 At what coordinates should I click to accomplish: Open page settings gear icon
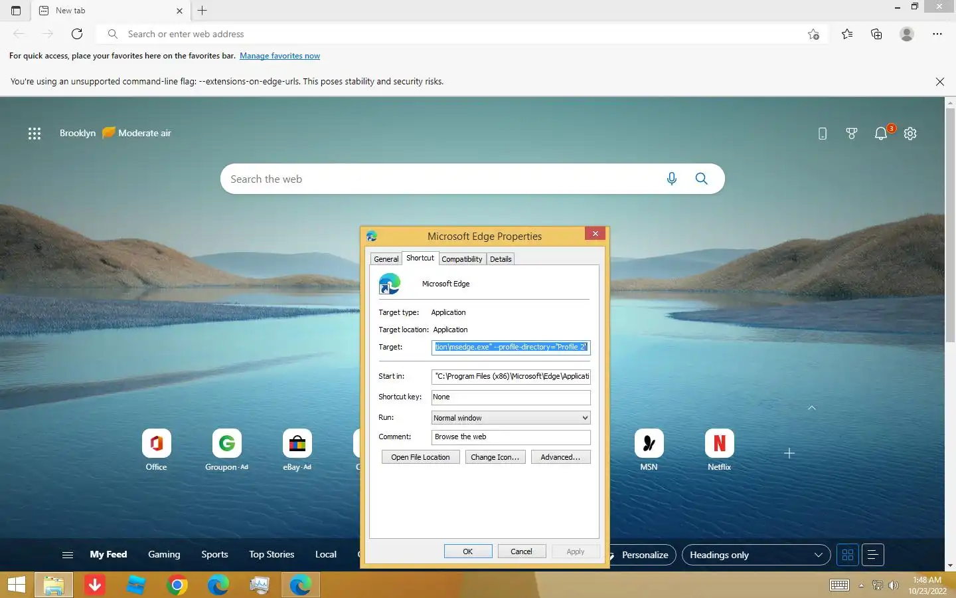coord(910,134)
